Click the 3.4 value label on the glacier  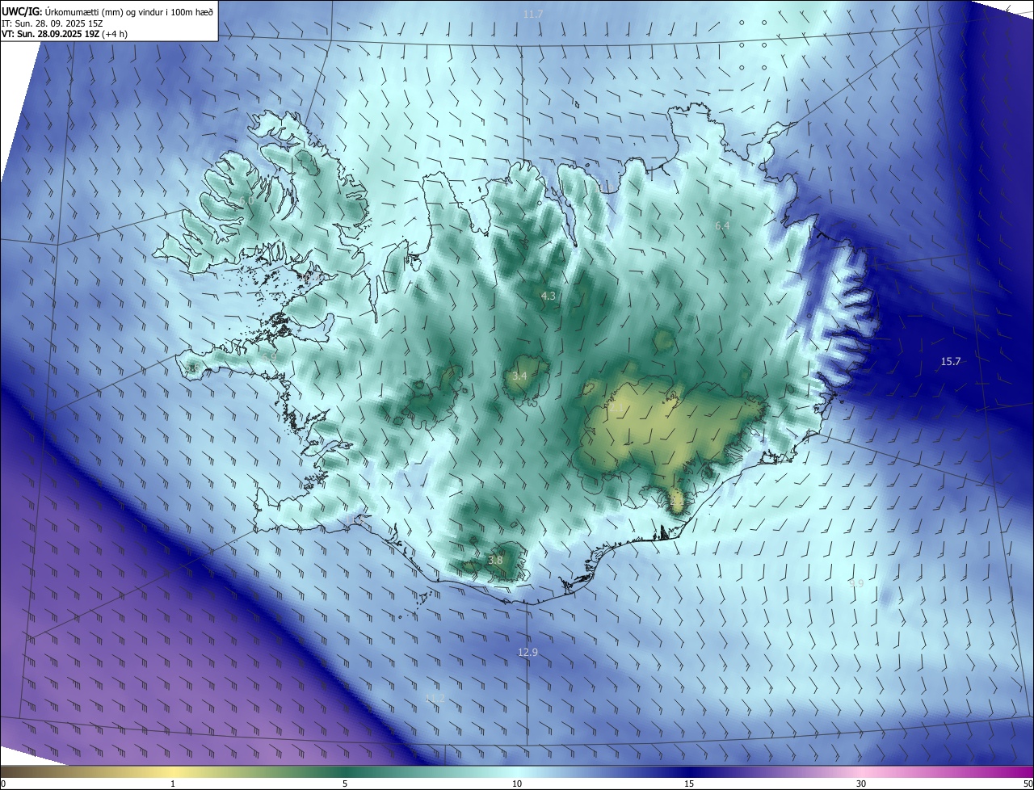tap(519, 376)
